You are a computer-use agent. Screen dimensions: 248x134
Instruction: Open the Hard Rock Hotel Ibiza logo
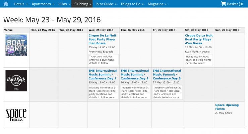tap(16, 80)
